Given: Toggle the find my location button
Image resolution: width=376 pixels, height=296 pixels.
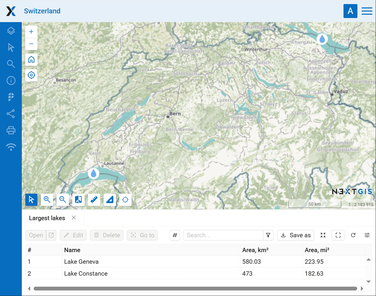Looking at the screenshot, I should tap(31, 75).
